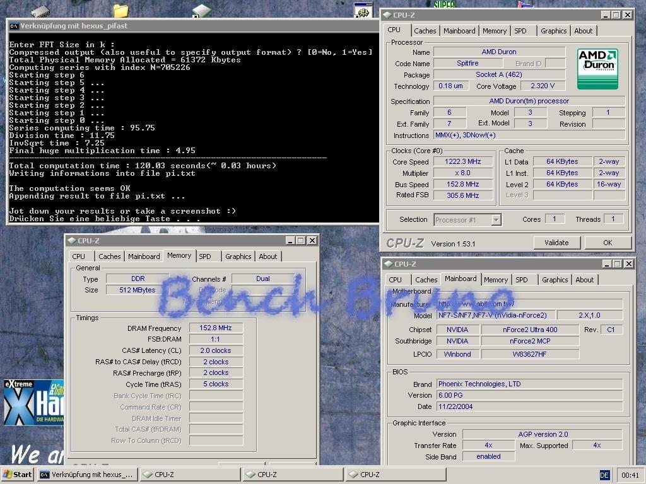Open About tab in top CPU-Z window
The image size is (646, 484).
pyautogui.click(x=583, y=31)
